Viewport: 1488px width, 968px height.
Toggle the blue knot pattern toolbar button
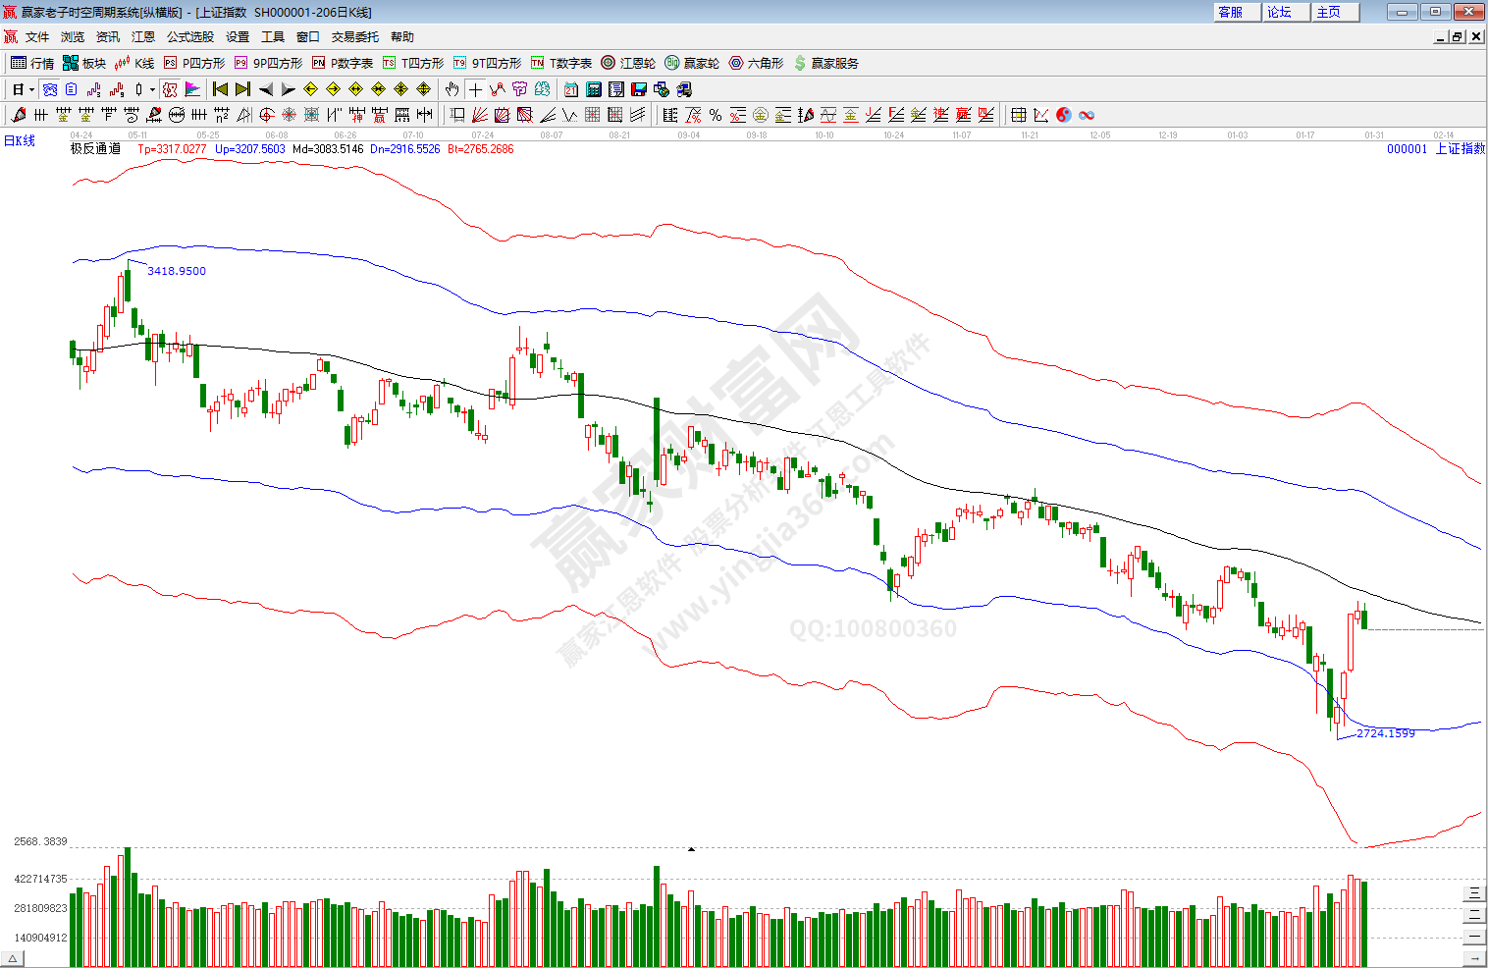pos(50,89)
